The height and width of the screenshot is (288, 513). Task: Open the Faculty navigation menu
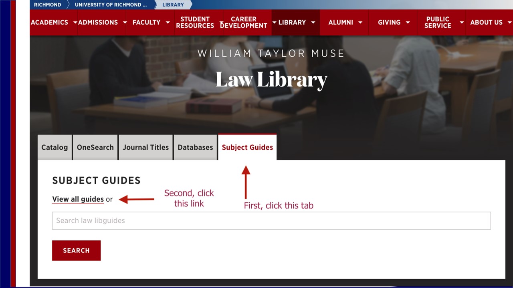(146, 22)
